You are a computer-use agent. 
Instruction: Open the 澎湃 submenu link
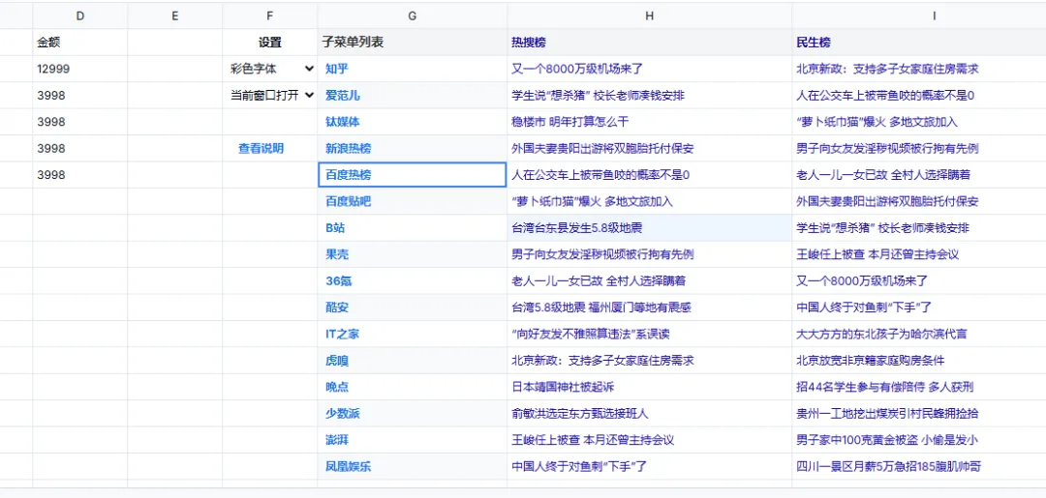[337, 440]
